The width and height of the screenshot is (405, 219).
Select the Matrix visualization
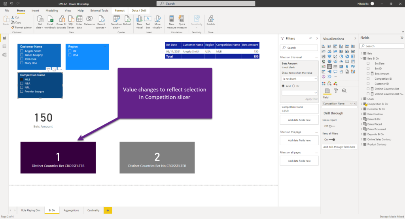pos(341,66)
